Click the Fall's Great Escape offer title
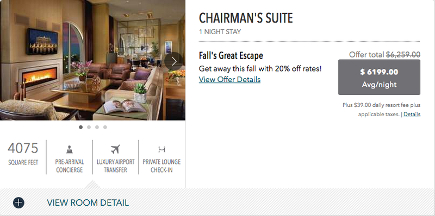 coord(231,56)
